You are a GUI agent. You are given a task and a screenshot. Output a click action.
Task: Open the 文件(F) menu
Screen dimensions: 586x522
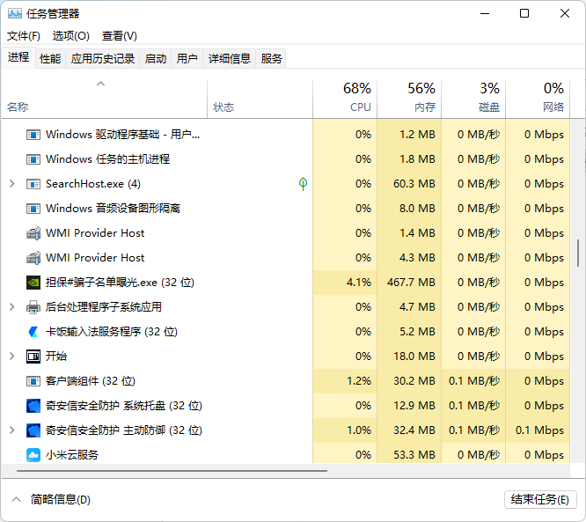click(x=24, y=36)
